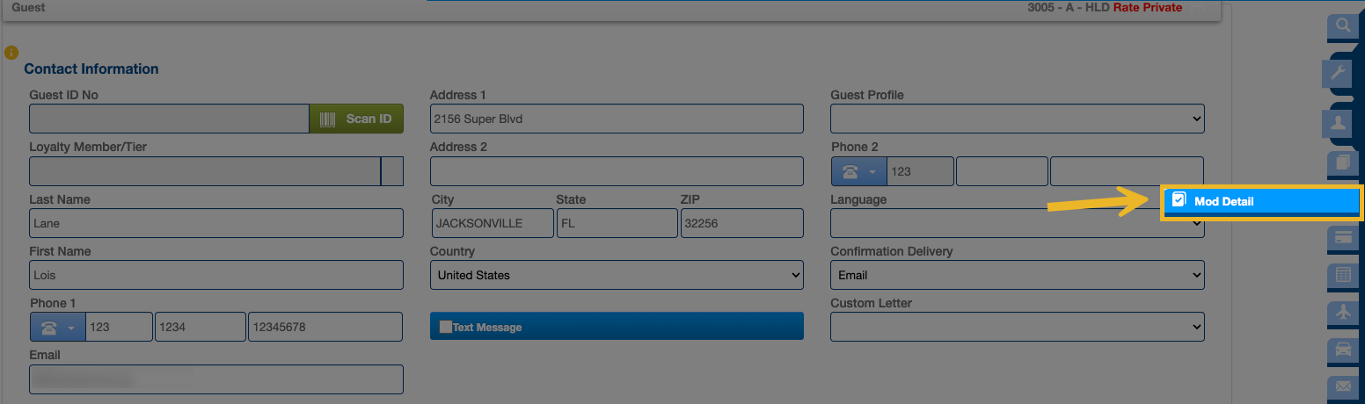Click the calculator grid sidebar icon
This screenshot has width=1365, height=404.
pyautogui.click(x=1342, y=275)
